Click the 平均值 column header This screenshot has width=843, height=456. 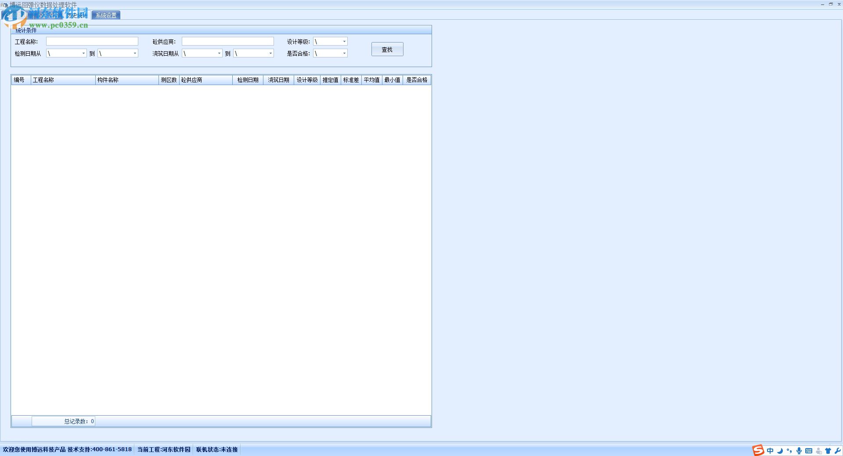(371, 80)
